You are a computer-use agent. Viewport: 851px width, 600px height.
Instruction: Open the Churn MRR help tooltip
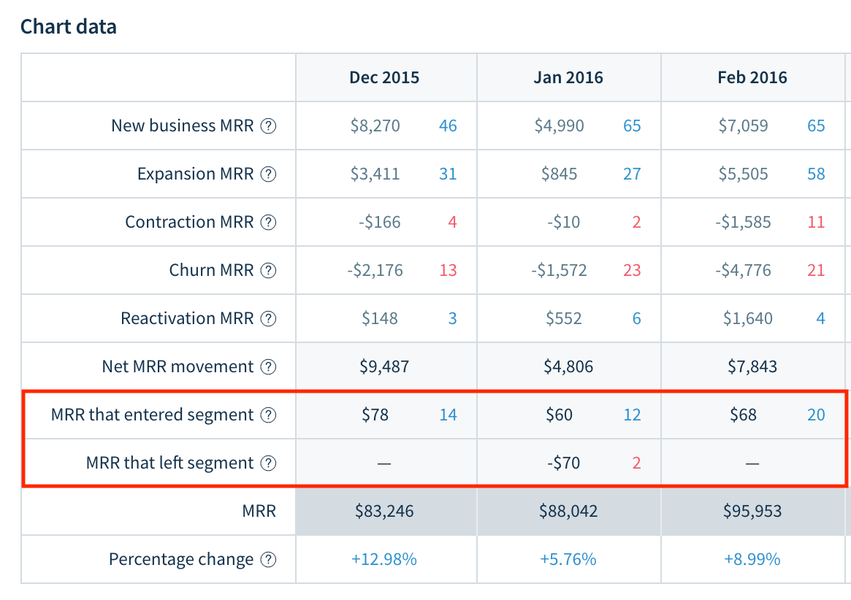[269, 270]
